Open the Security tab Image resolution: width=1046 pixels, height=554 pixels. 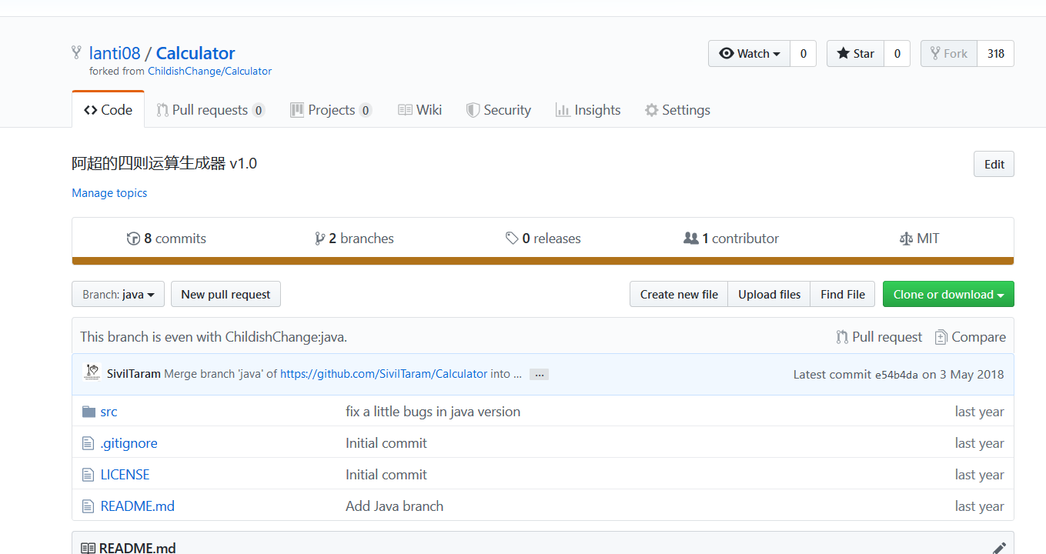[499, 110]
